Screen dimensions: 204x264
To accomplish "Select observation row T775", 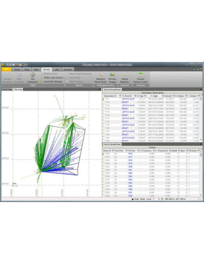I will [151, 112].
